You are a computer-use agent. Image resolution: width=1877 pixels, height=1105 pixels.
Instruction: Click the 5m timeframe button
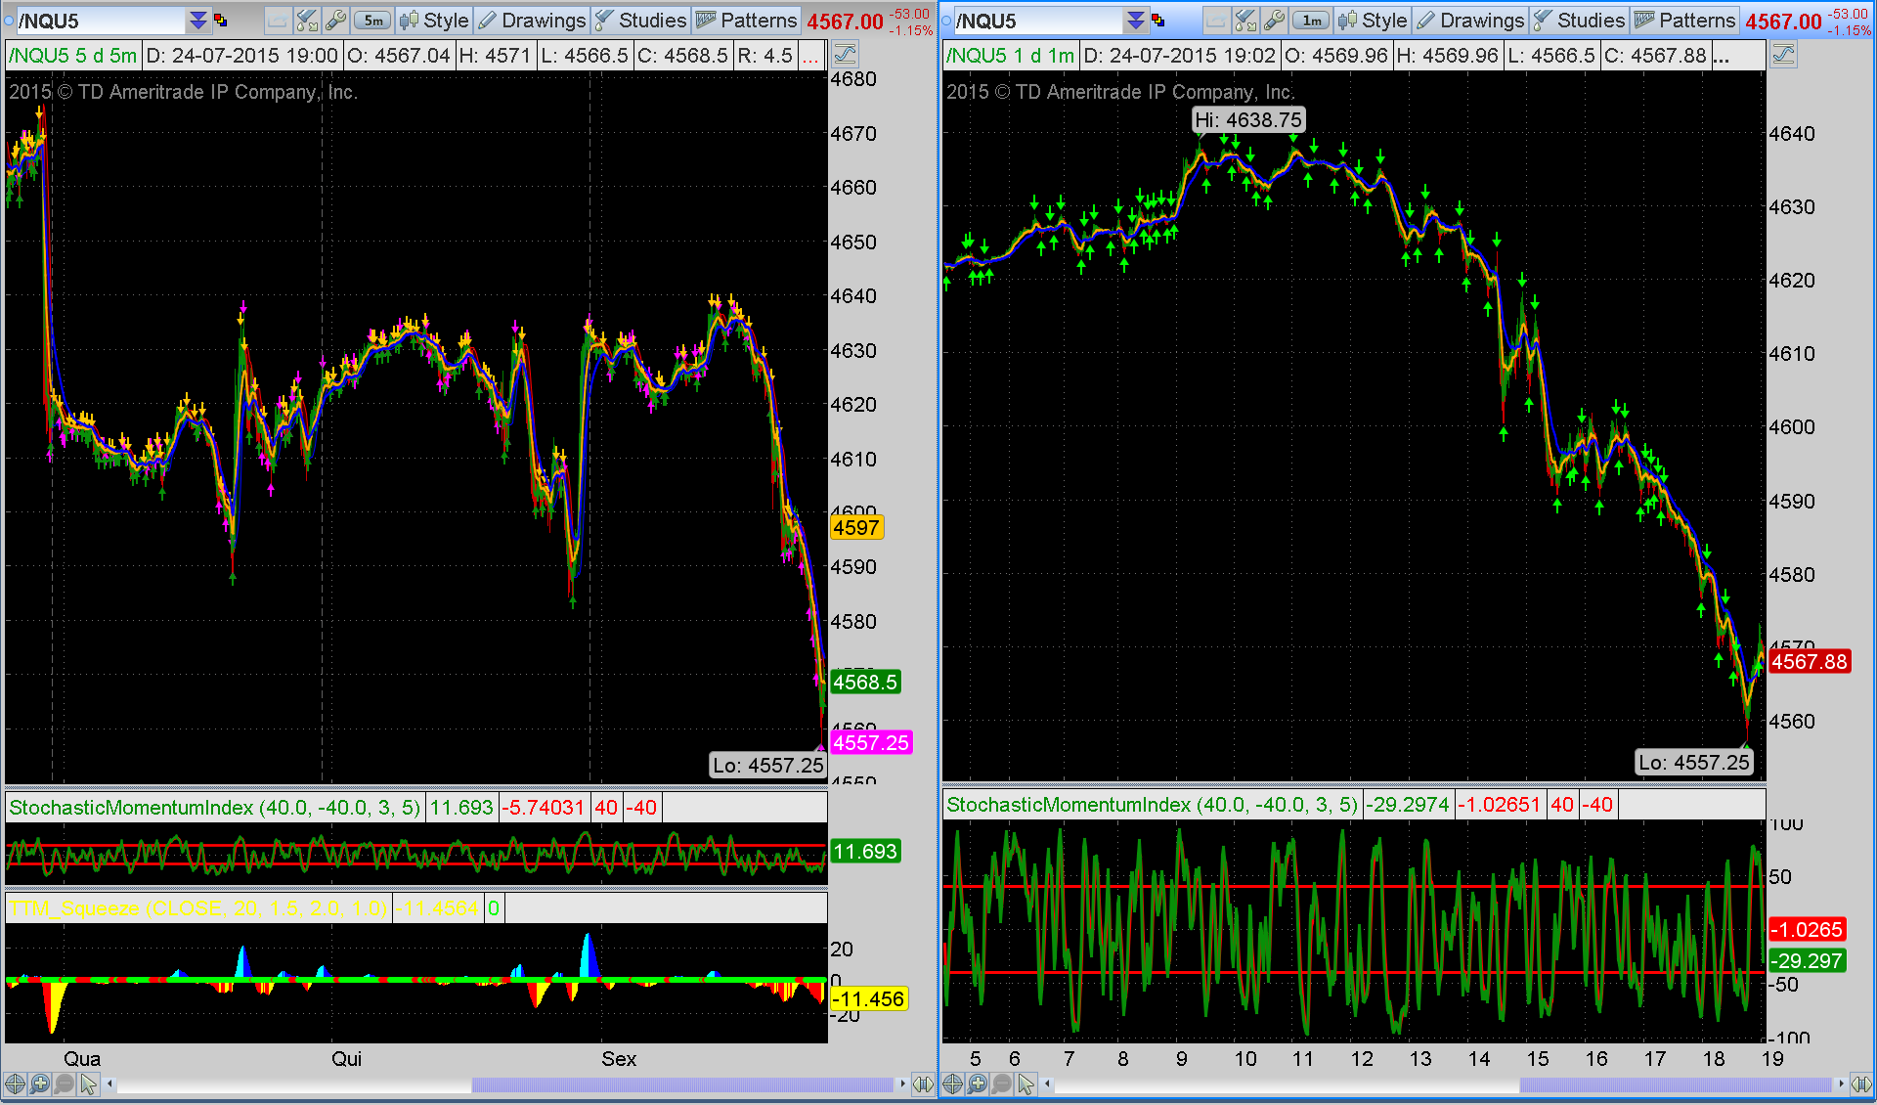(372, 21)
